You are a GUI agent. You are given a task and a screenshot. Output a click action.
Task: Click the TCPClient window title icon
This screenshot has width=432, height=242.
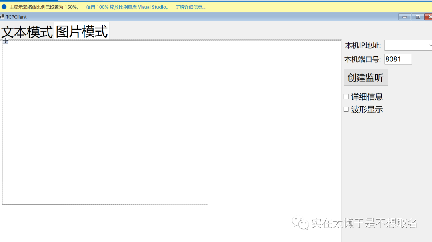tap(2, 17)
